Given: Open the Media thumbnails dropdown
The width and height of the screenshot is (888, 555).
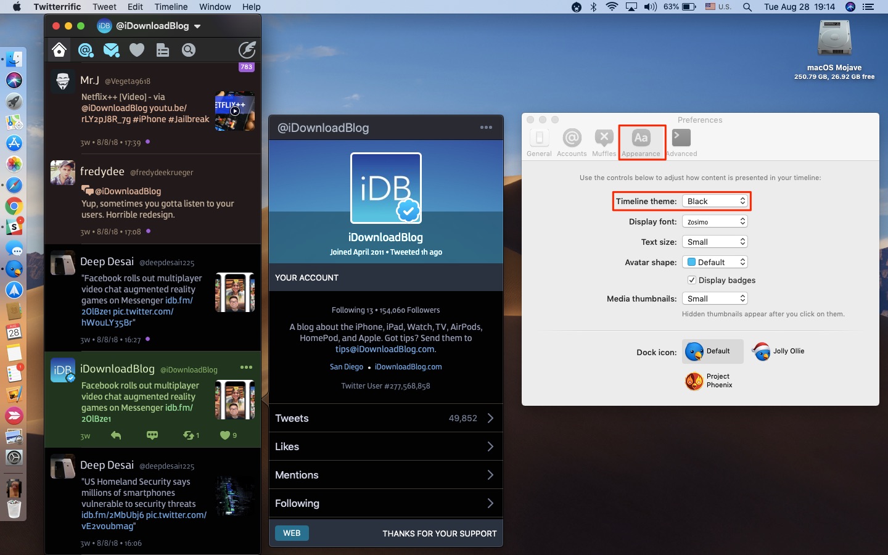Looking at the screenshot, I should point(715,298).
